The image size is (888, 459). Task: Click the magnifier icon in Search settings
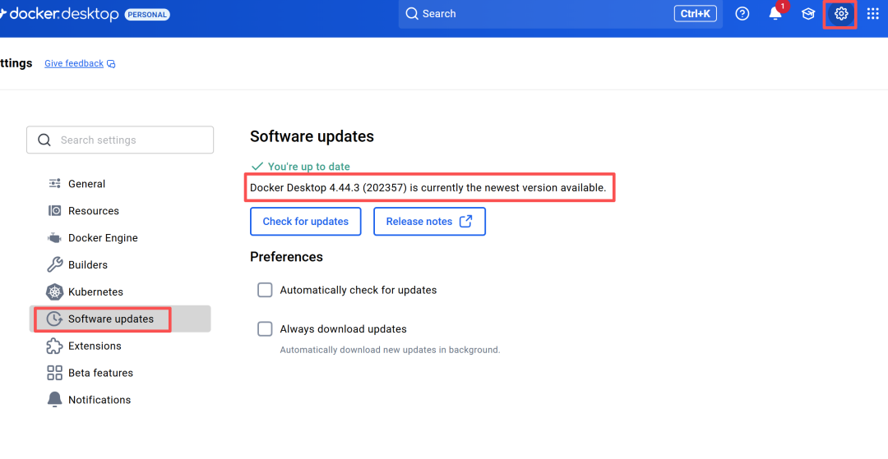[x=44, y=140]
